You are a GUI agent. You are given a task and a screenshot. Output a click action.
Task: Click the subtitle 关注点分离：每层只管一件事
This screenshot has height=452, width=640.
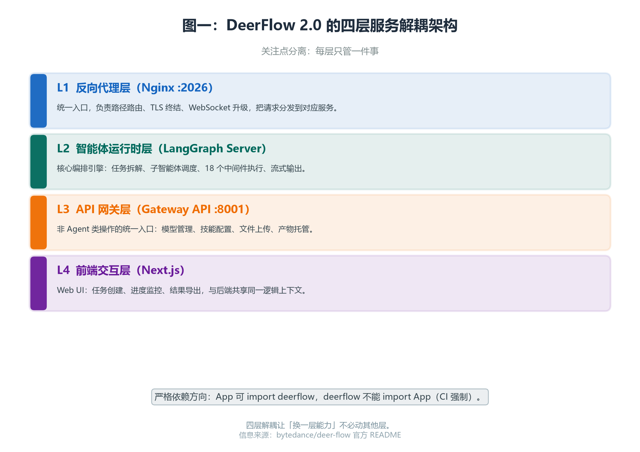tap(320, 51)
